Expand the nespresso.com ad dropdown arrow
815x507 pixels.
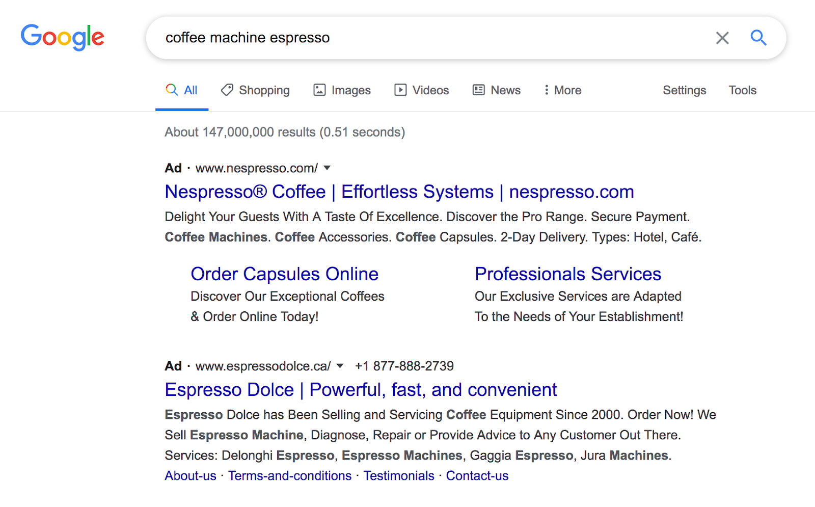coord(327,168)
